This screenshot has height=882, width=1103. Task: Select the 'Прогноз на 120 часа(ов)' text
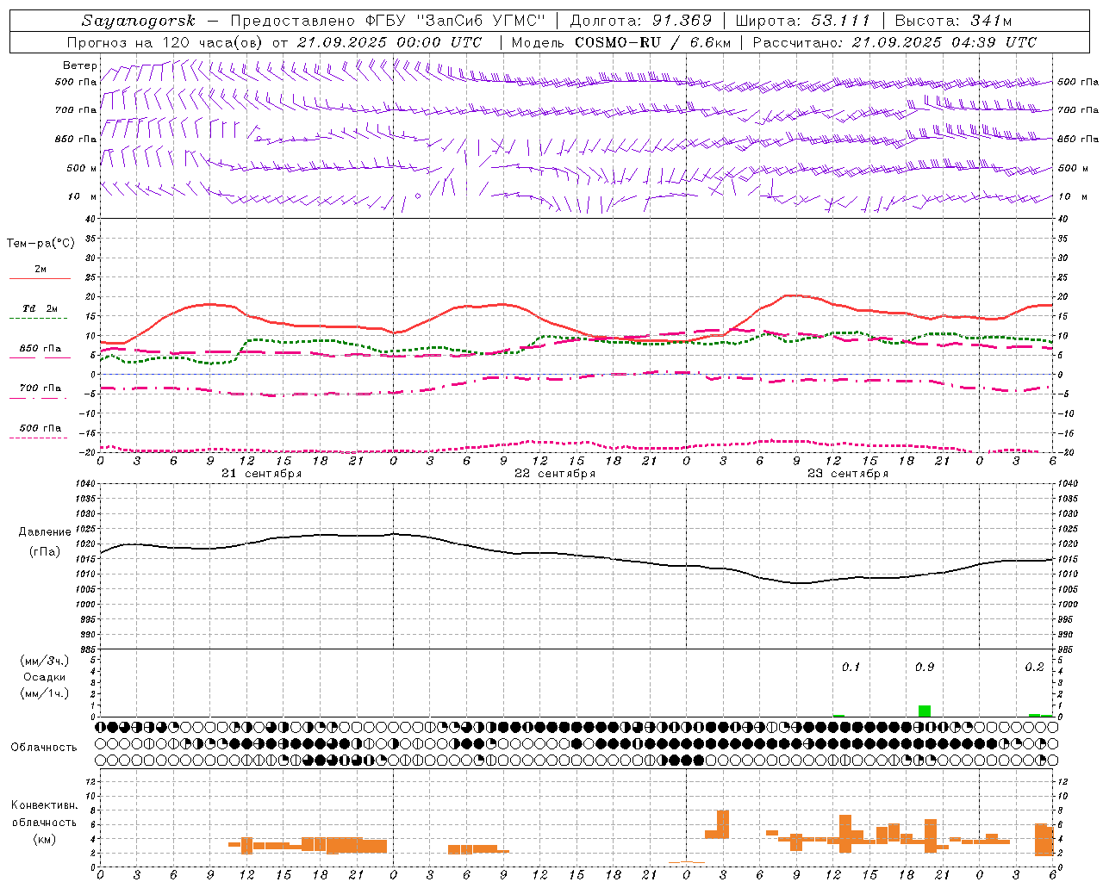pos(165,42)
